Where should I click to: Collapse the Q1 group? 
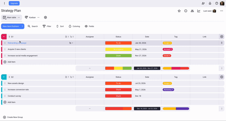click(x=4, y=37)
